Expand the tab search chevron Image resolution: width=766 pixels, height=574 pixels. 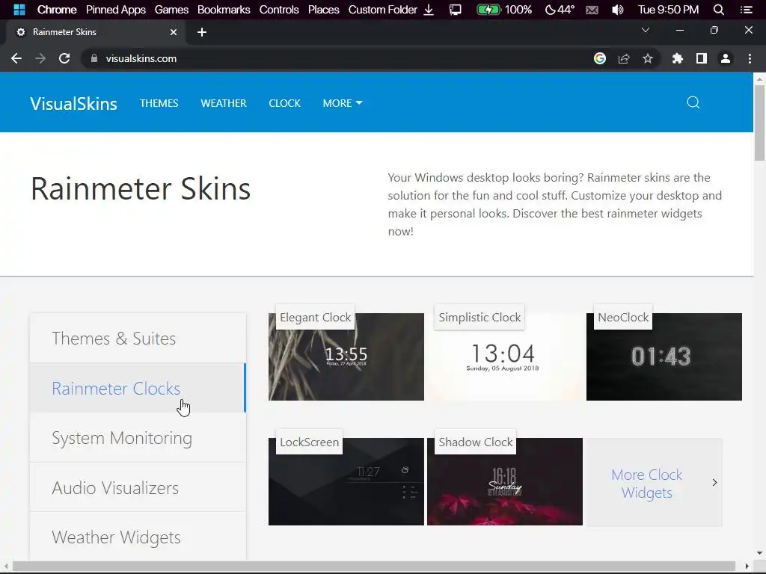646,30
